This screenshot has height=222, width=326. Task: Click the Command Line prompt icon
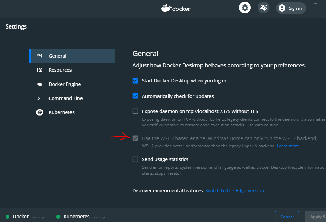pos(40,98)
